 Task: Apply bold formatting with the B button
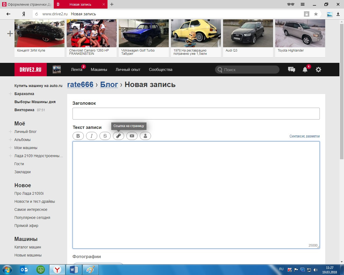(78, 136)
